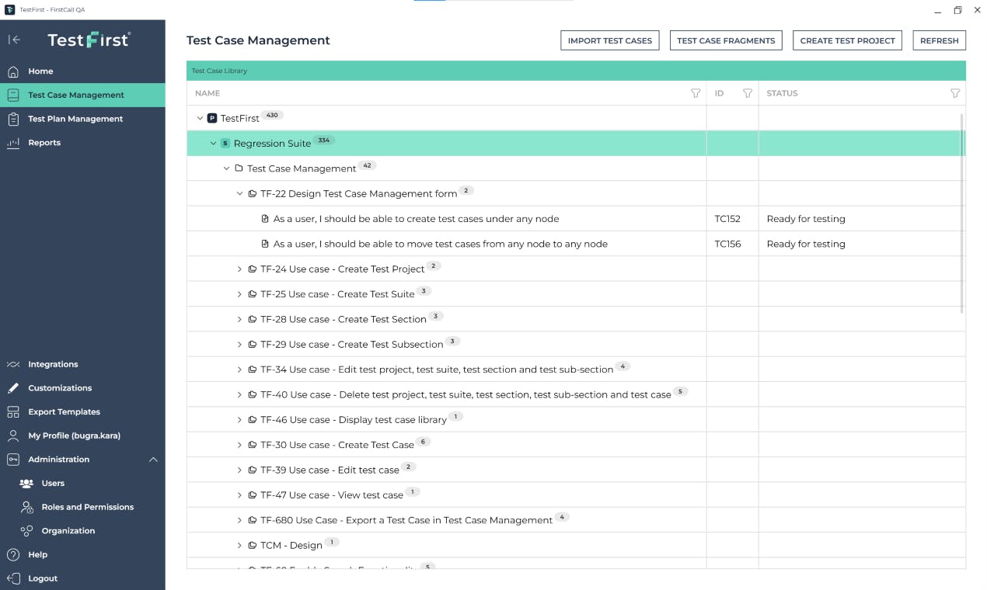Expand TF-39 Use case - Edit test case
This screenshot has height=590, width=987.
click(240, 470)
